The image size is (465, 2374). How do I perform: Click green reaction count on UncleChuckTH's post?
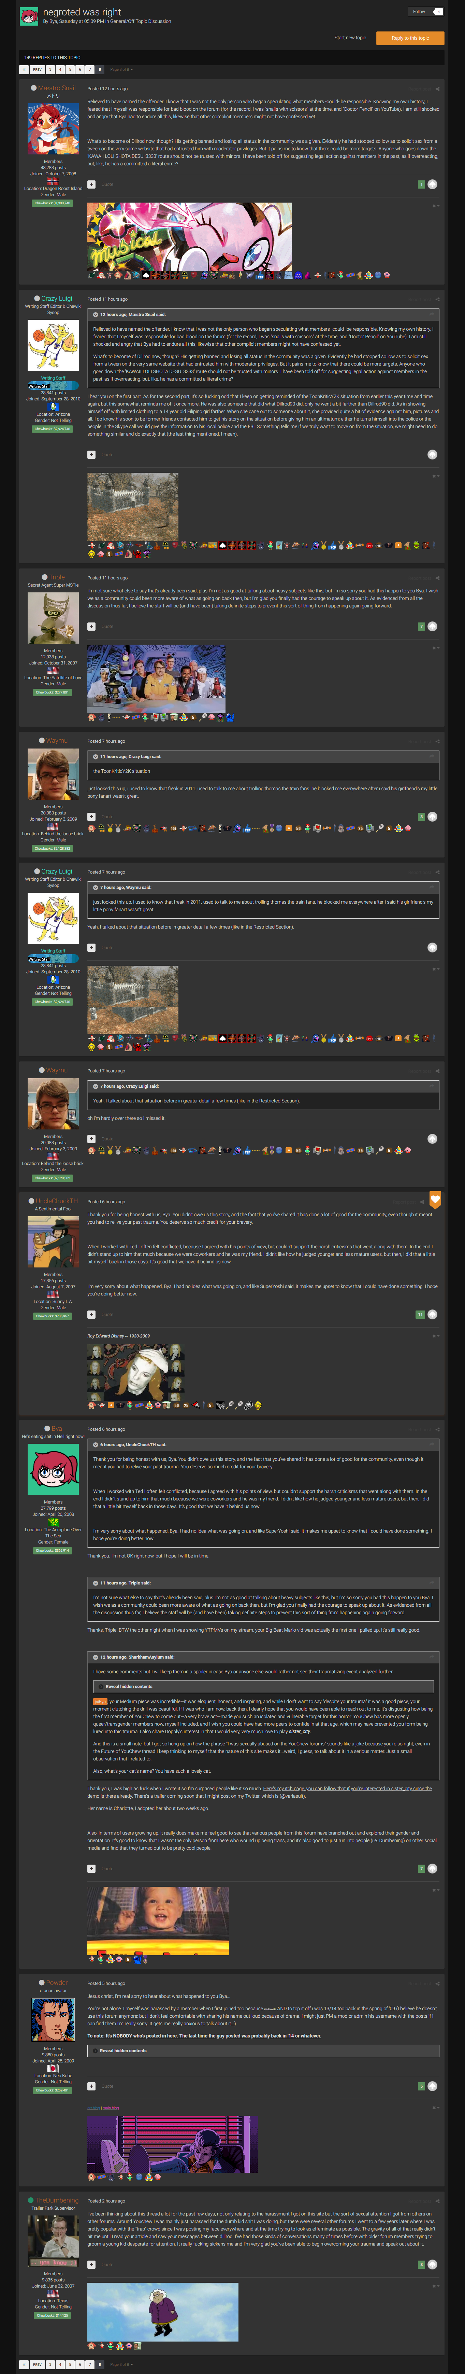(x=420, y=1314)
